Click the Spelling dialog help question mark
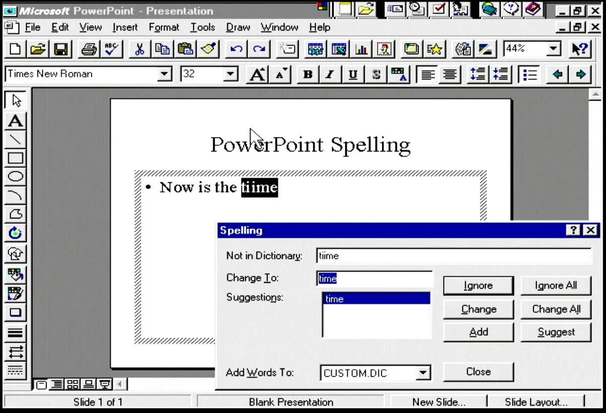 tap(573, 230)
